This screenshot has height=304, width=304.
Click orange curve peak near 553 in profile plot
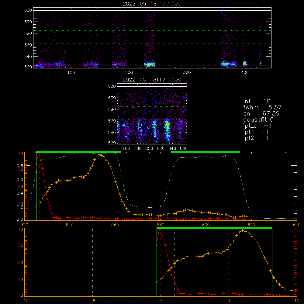point(99,154)
